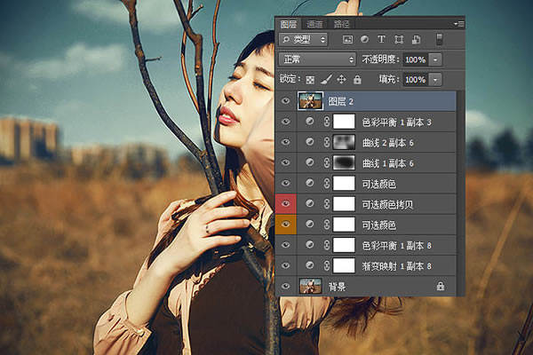Open the 填充 fill dropdown arrow
533x355 pixels.
tap(435, 79)
